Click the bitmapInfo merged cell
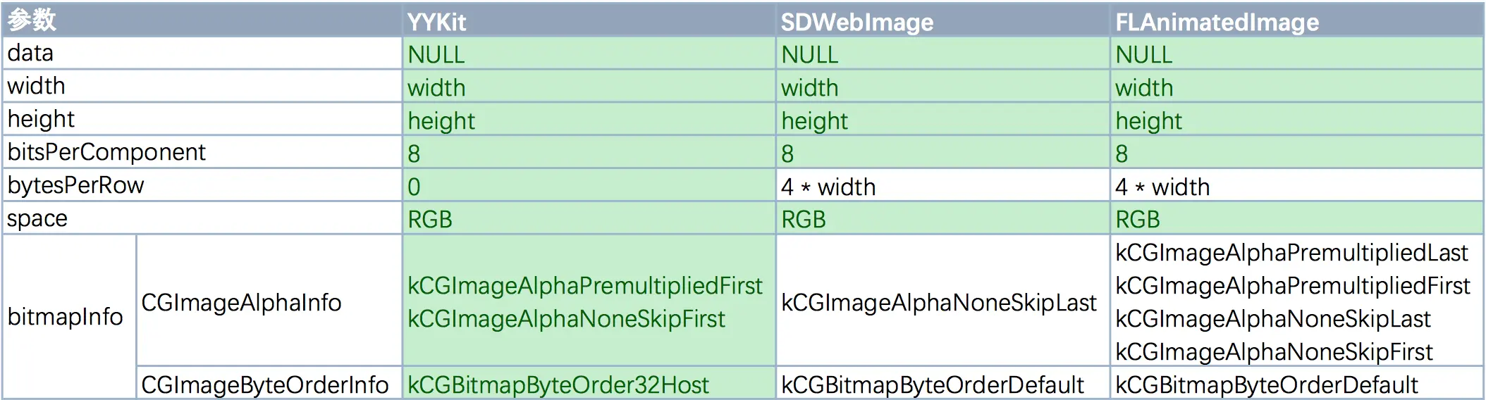The width and height of the screenshot is (1486, 400). point(69,317)
